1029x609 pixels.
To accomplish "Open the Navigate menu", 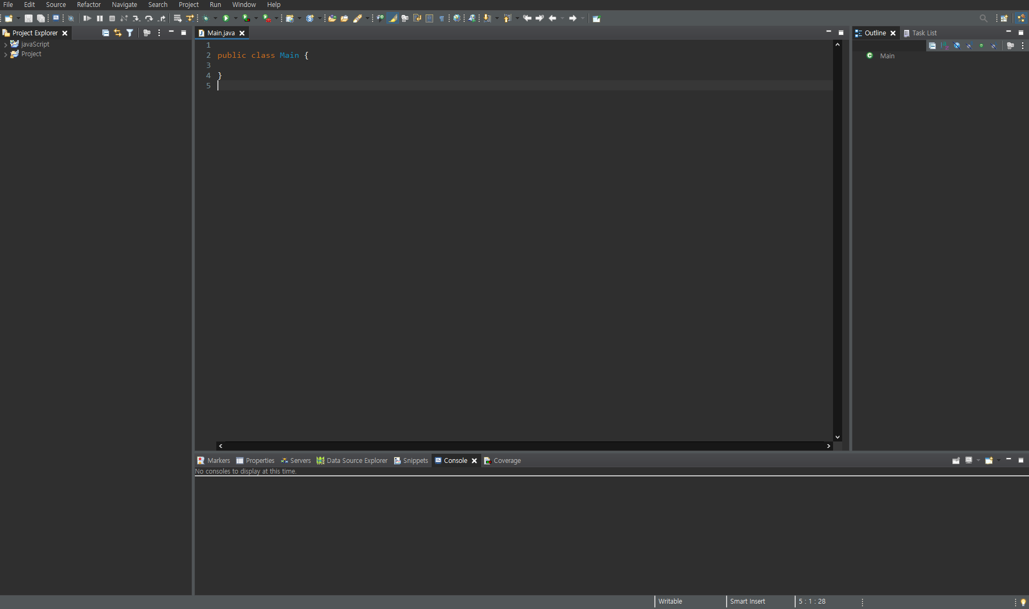I will click(x=124, y=5).
